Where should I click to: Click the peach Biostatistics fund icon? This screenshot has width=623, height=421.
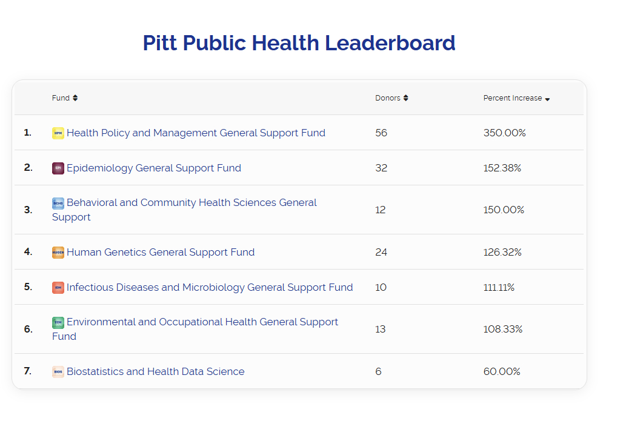[x=58, y=372]
